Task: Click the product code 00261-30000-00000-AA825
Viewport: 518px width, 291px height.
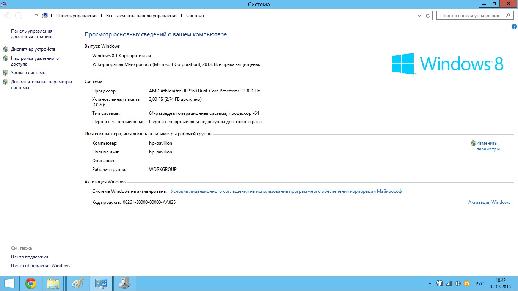Action: point(149,202)
